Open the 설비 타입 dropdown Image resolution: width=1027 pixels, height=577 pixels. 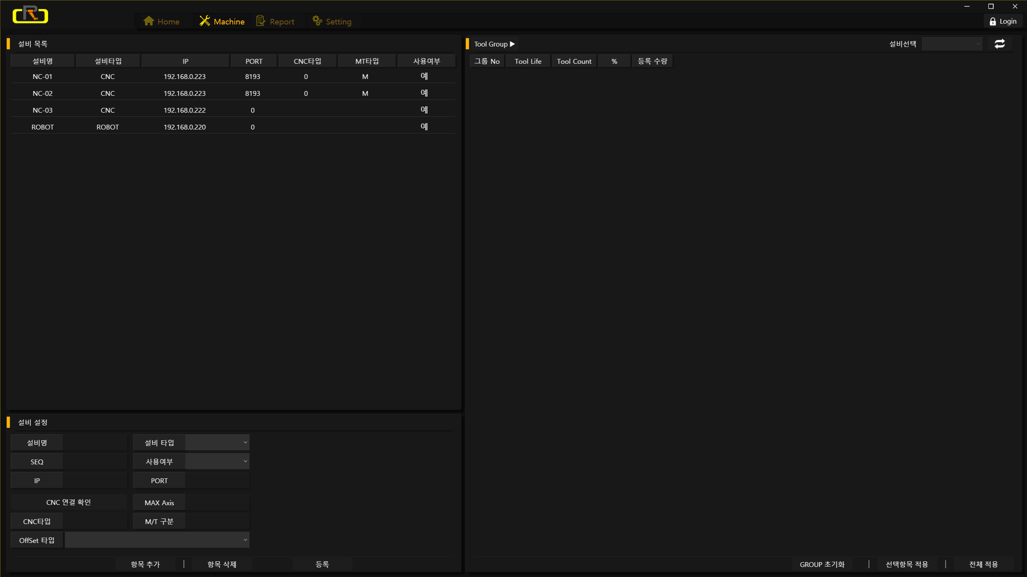click(217, 443)
